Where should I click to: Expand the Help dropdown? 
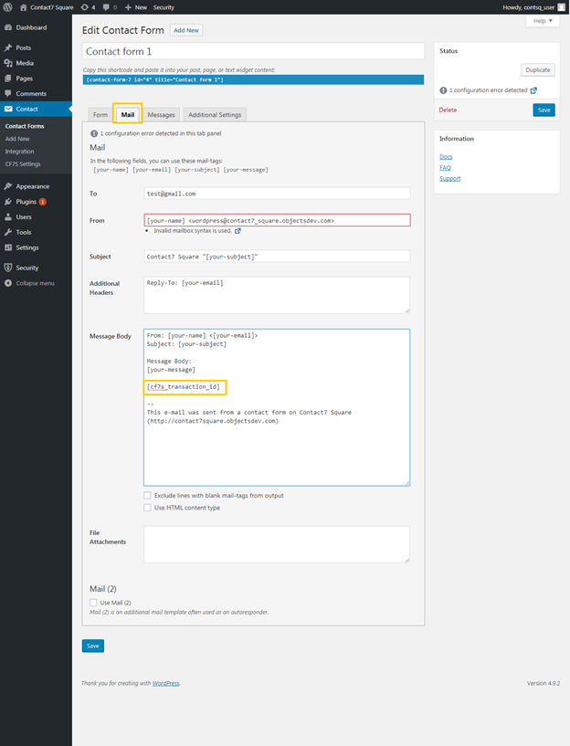(543, 21)
